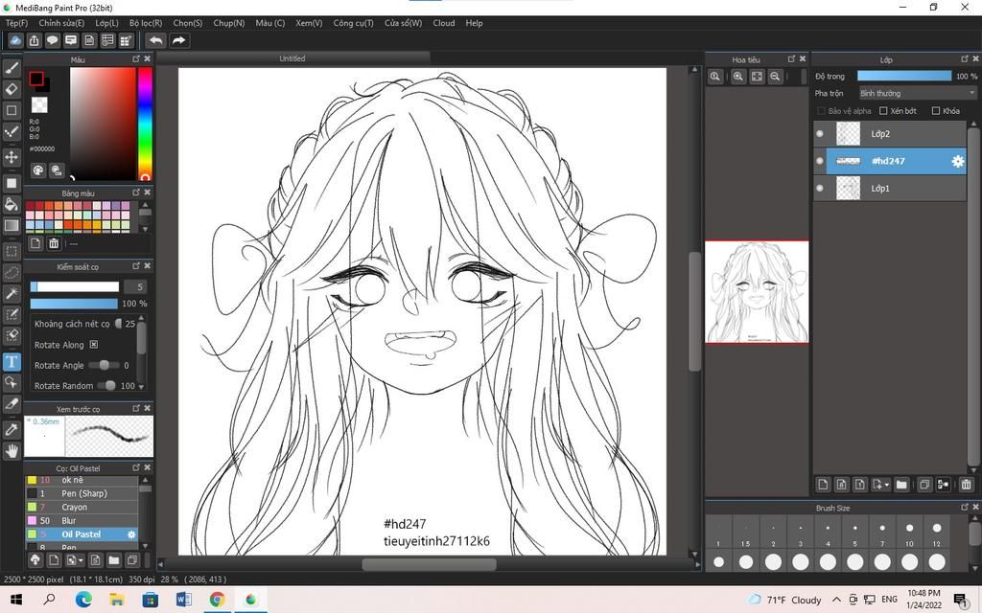Zoom in within the Hoa tiêu navigator panel
Image resolution: width=982 pixels, height=613 pixels.
click(737, 77)
